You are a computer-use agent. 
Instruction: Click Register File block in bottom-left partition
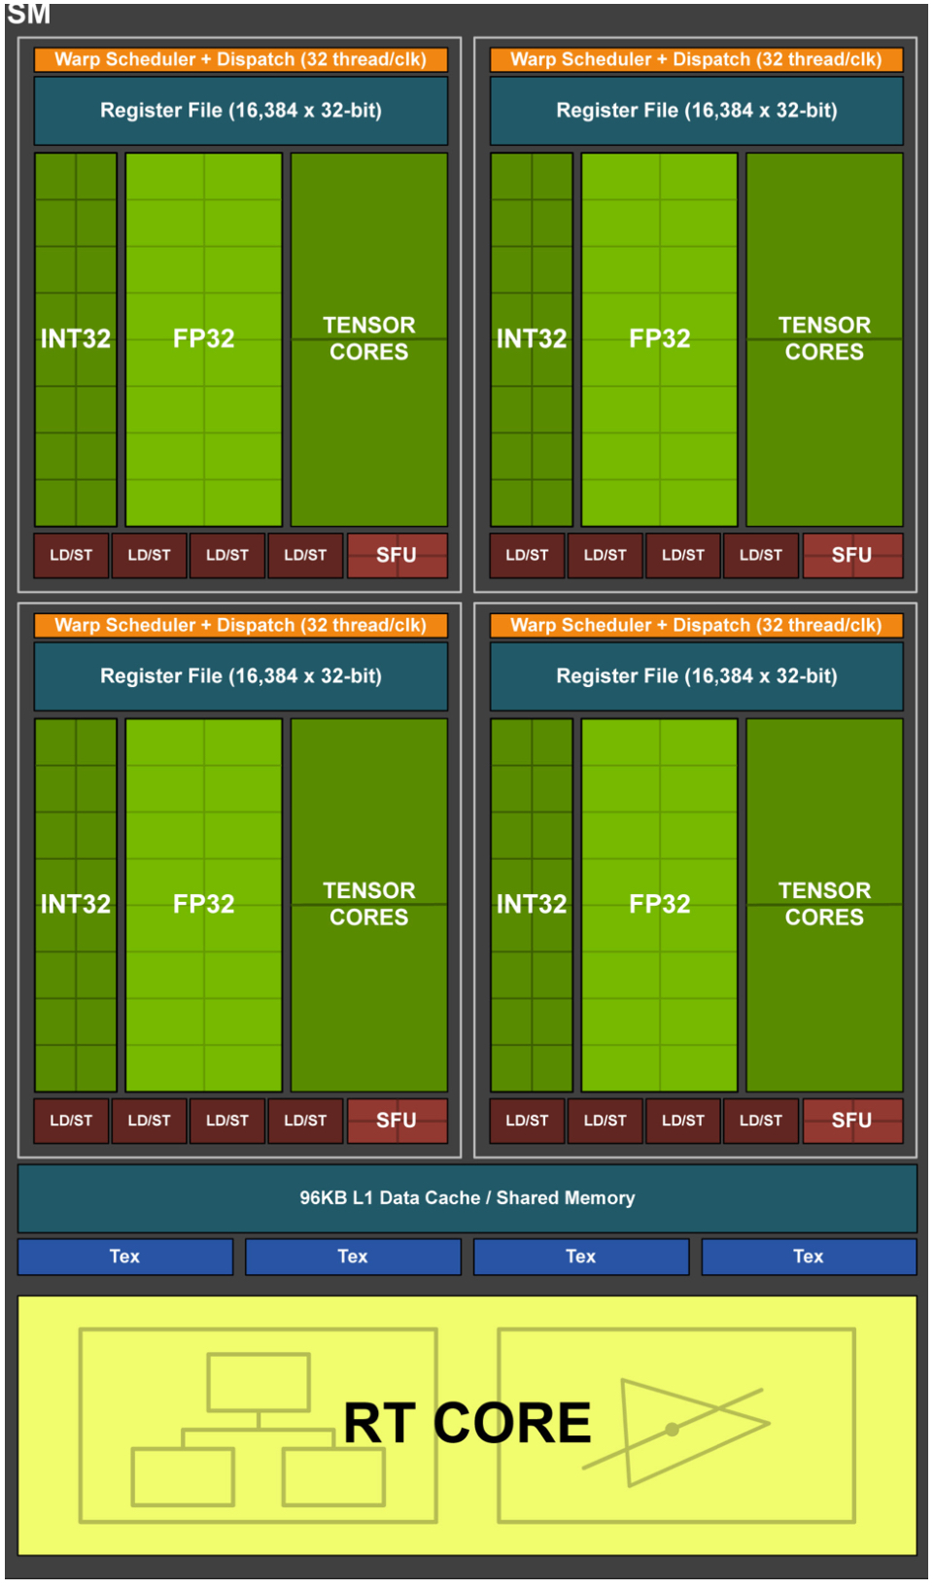click(241, 676)
